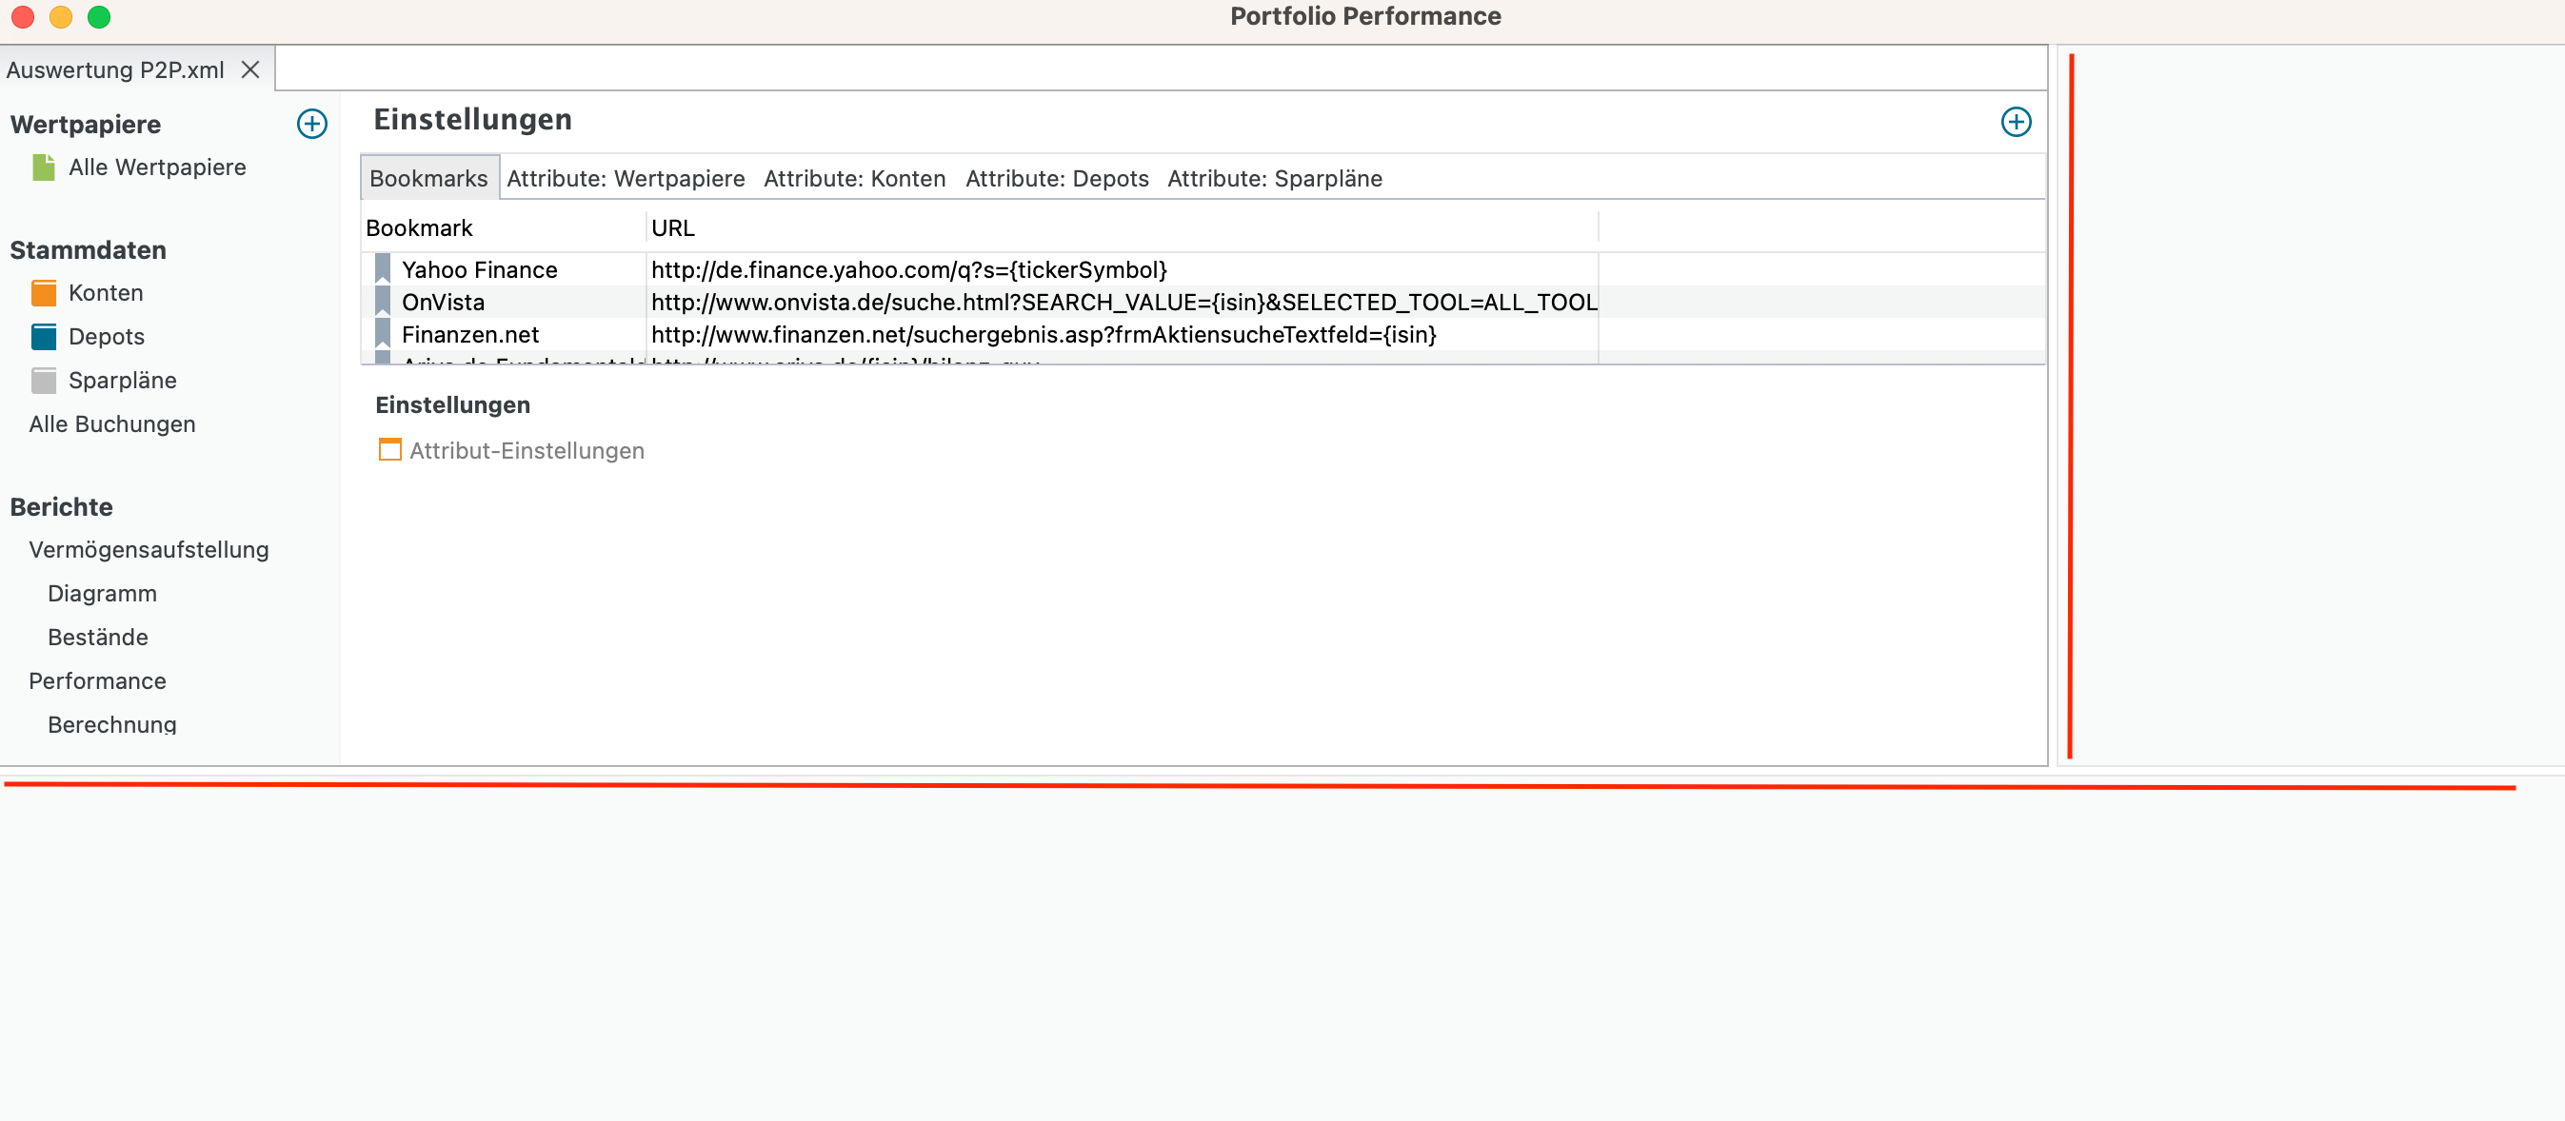Select Performance in Berichte section
Image resolution: width=2565 pixels, height=1121 pixels.
[96, 681]
